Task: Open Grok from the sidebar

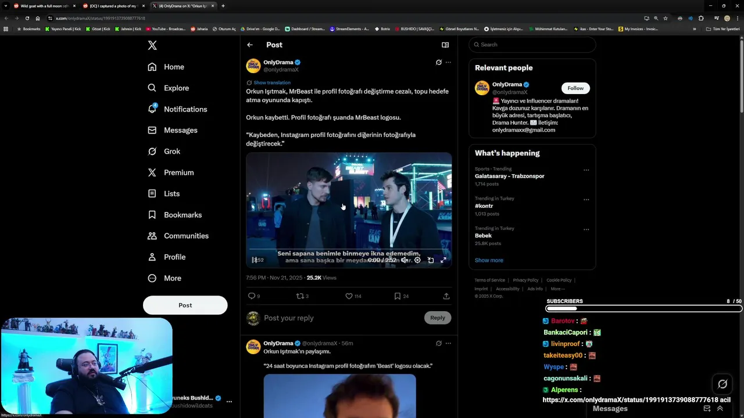Action: pyautogui.click(x=164, y=152)
